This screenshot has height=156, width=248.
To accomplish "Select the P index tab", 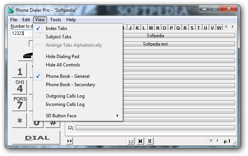I will point(171,28).
